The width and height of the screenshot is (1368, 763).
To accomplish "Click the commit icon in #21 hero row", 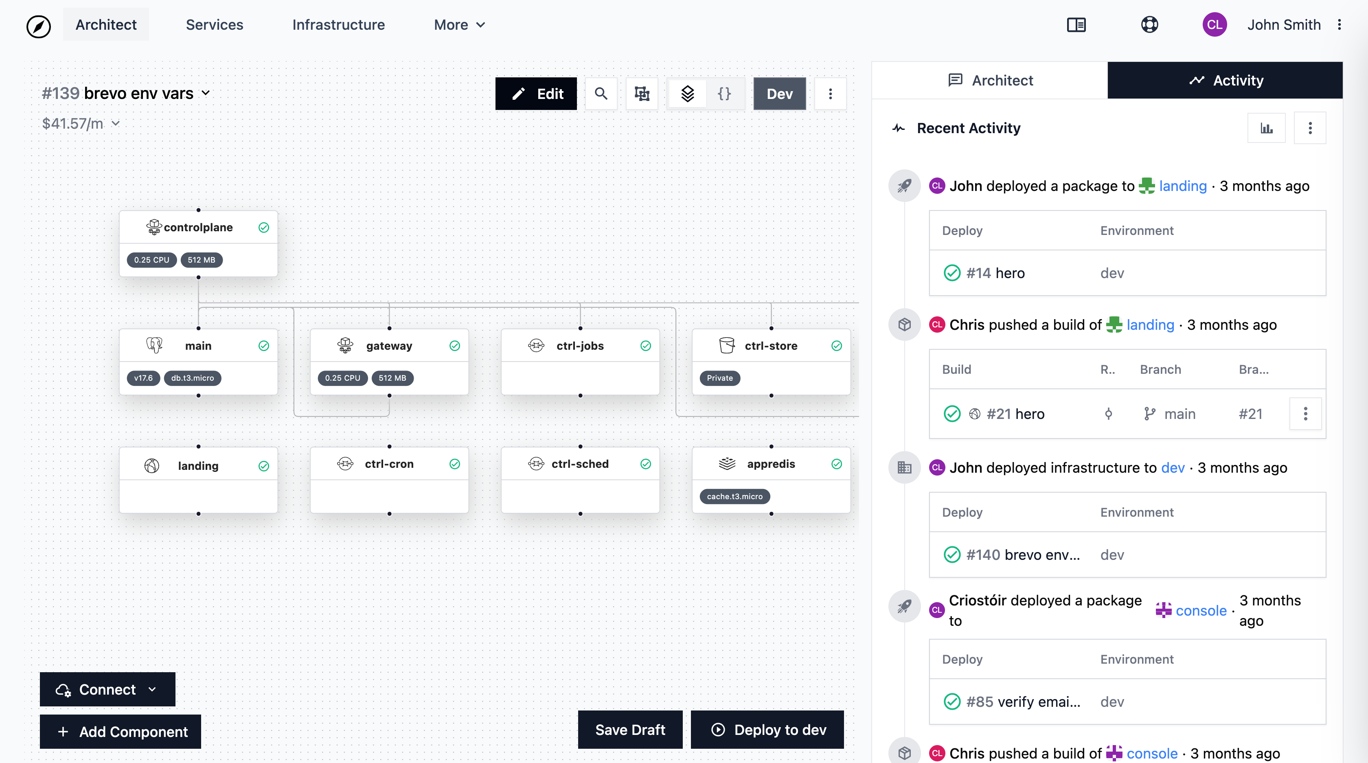I will (x=1108, y=414).
